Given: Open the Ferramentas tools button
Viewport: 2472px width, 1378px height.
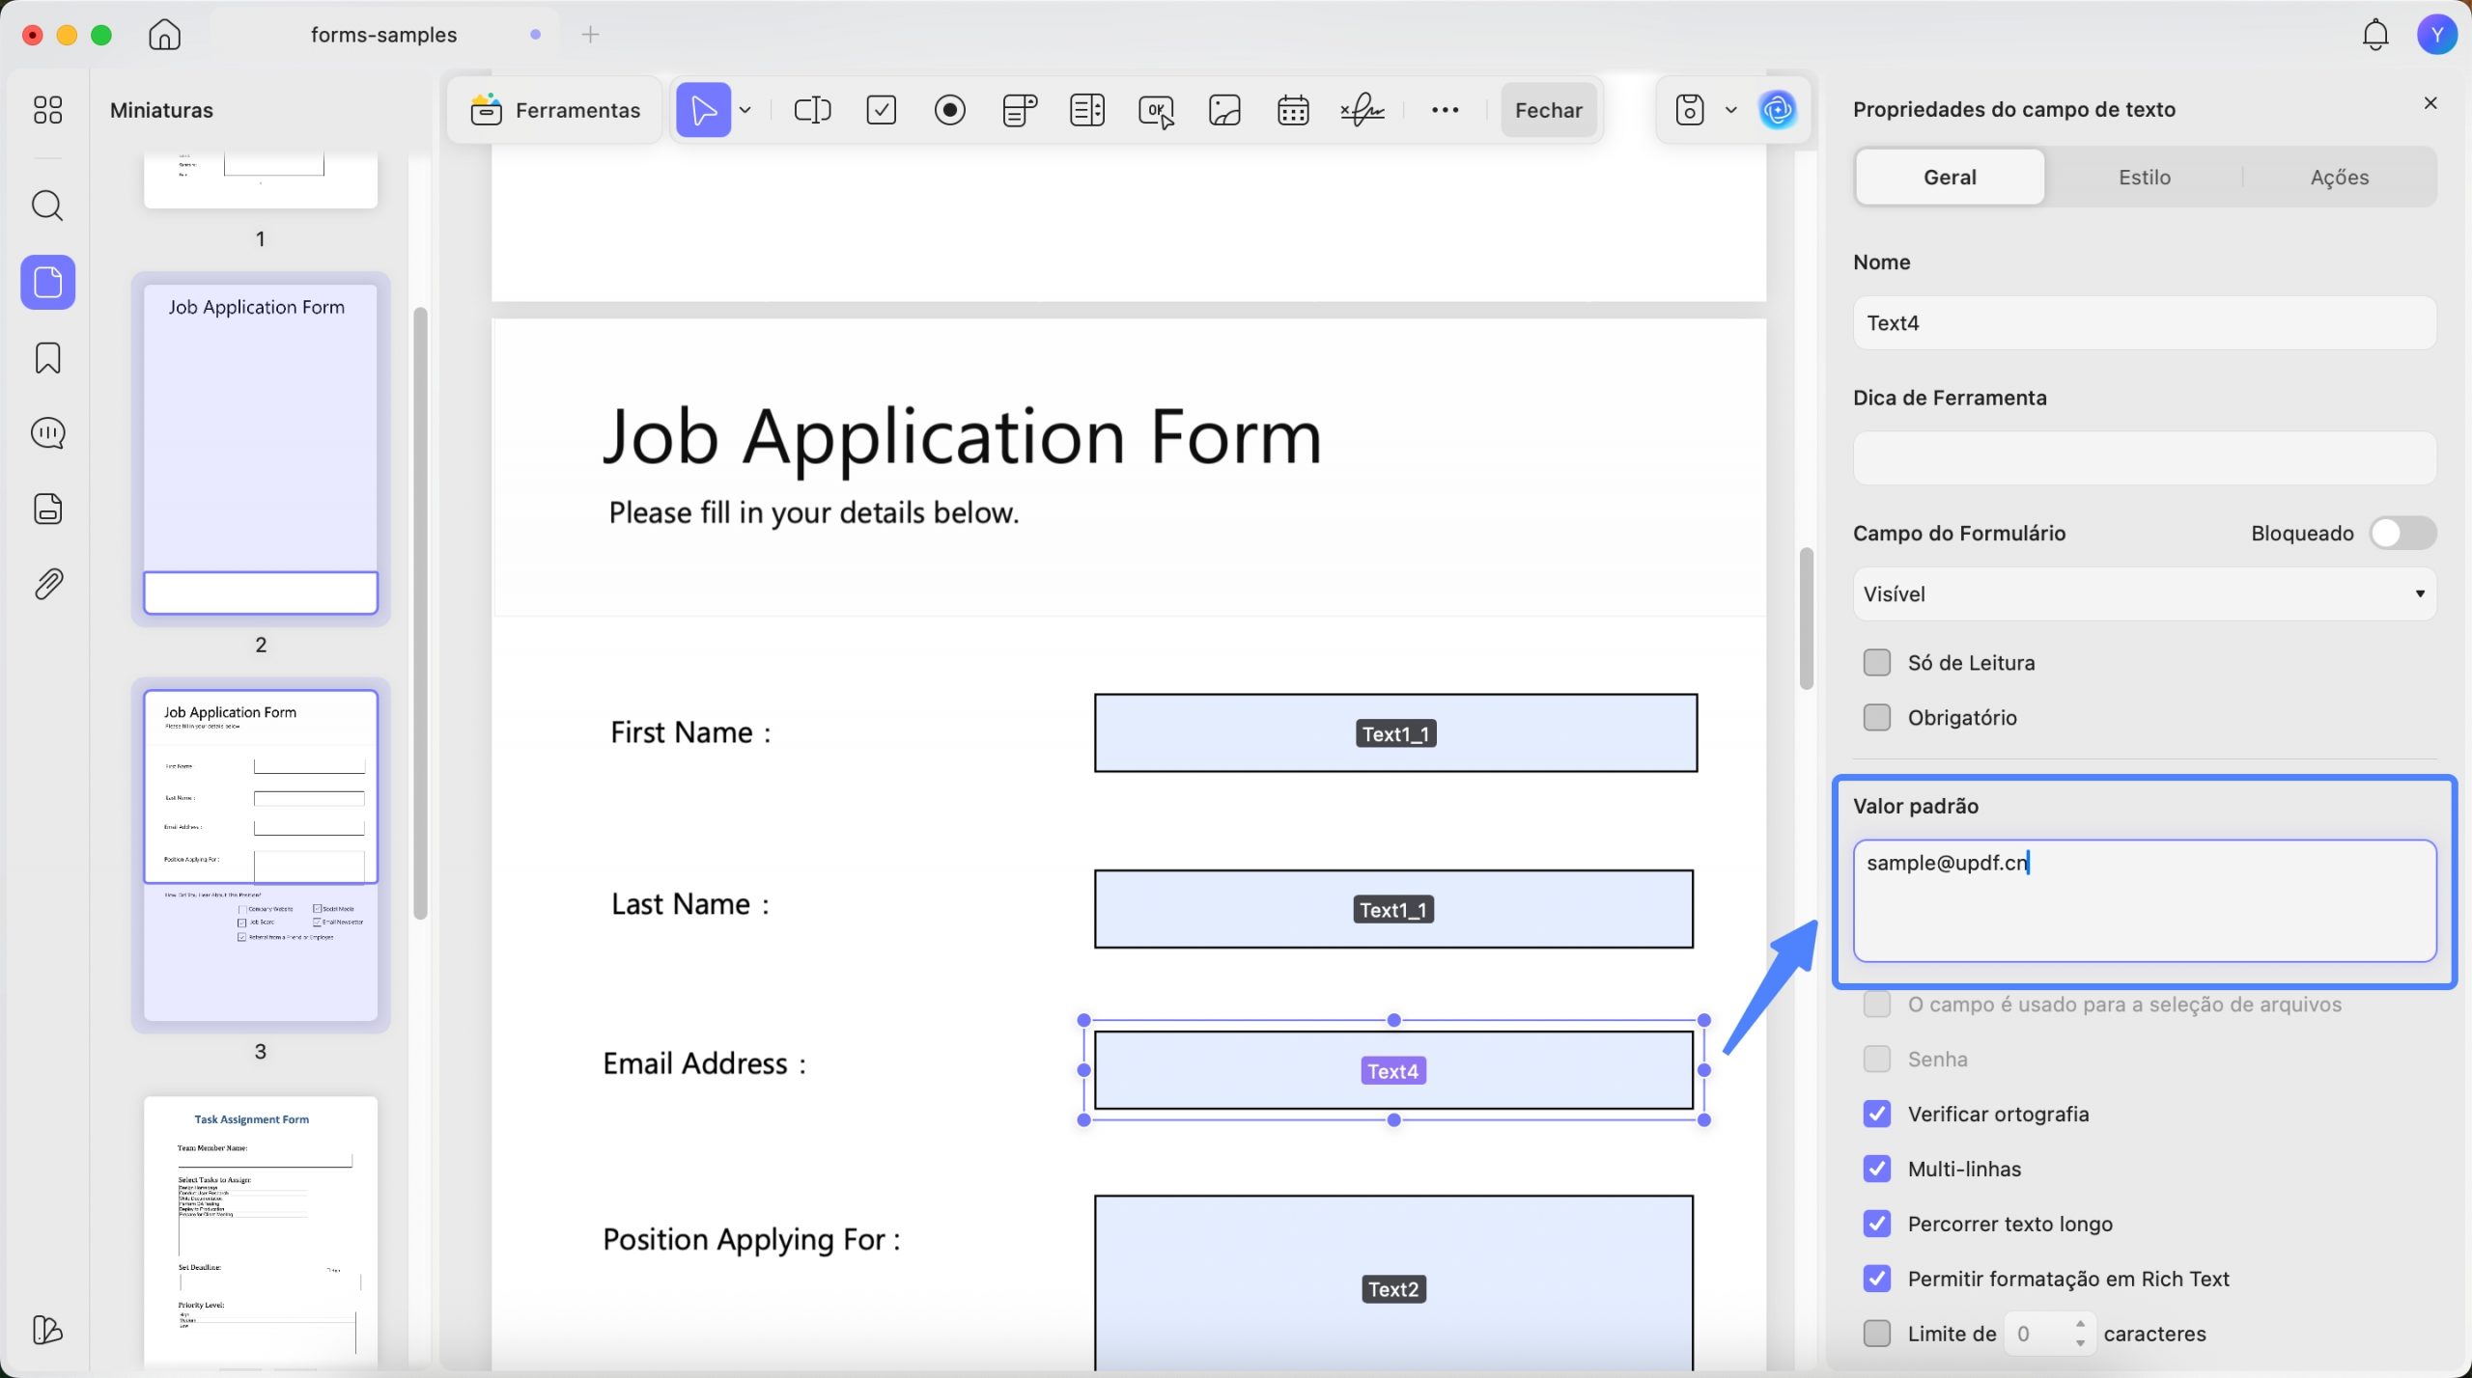Looking at the screenshot, I should pos(555,110).
